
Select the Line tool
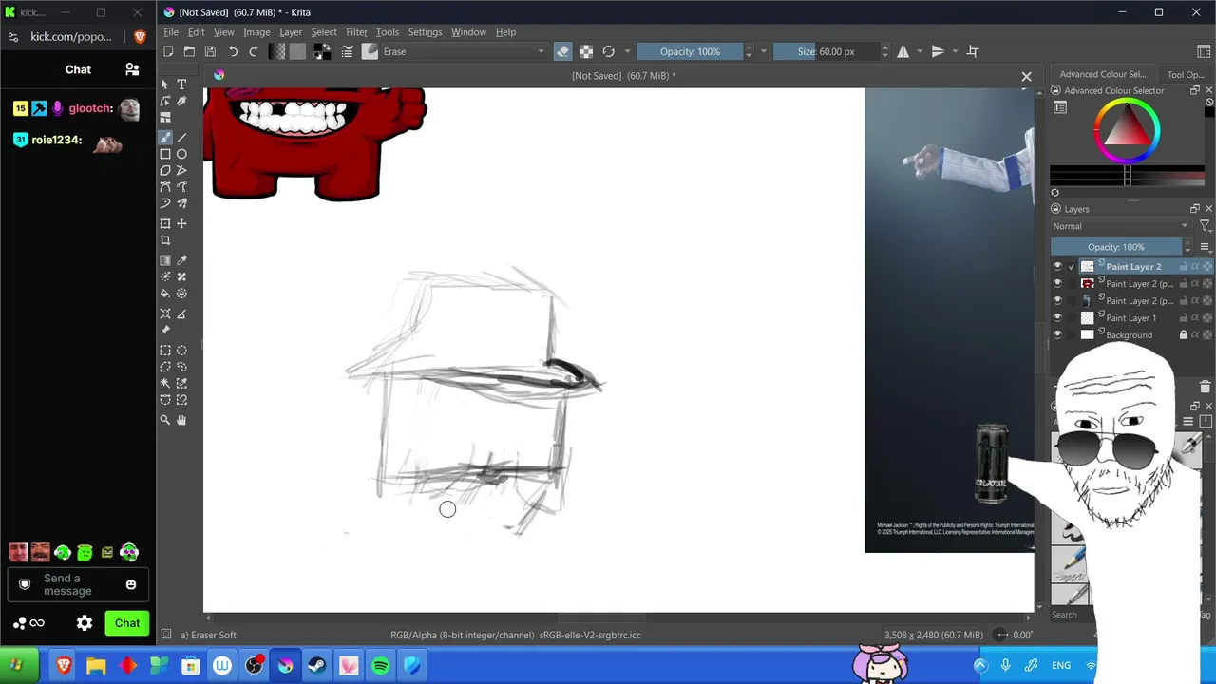[x=181, y=138]
